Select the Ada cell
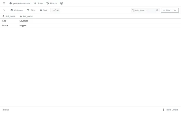 pyautogui.click(x=9, y=21)
